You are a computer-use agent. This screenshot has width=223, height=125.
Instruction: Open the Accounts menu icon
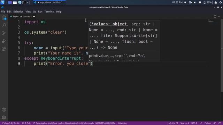tap(4, 110)
